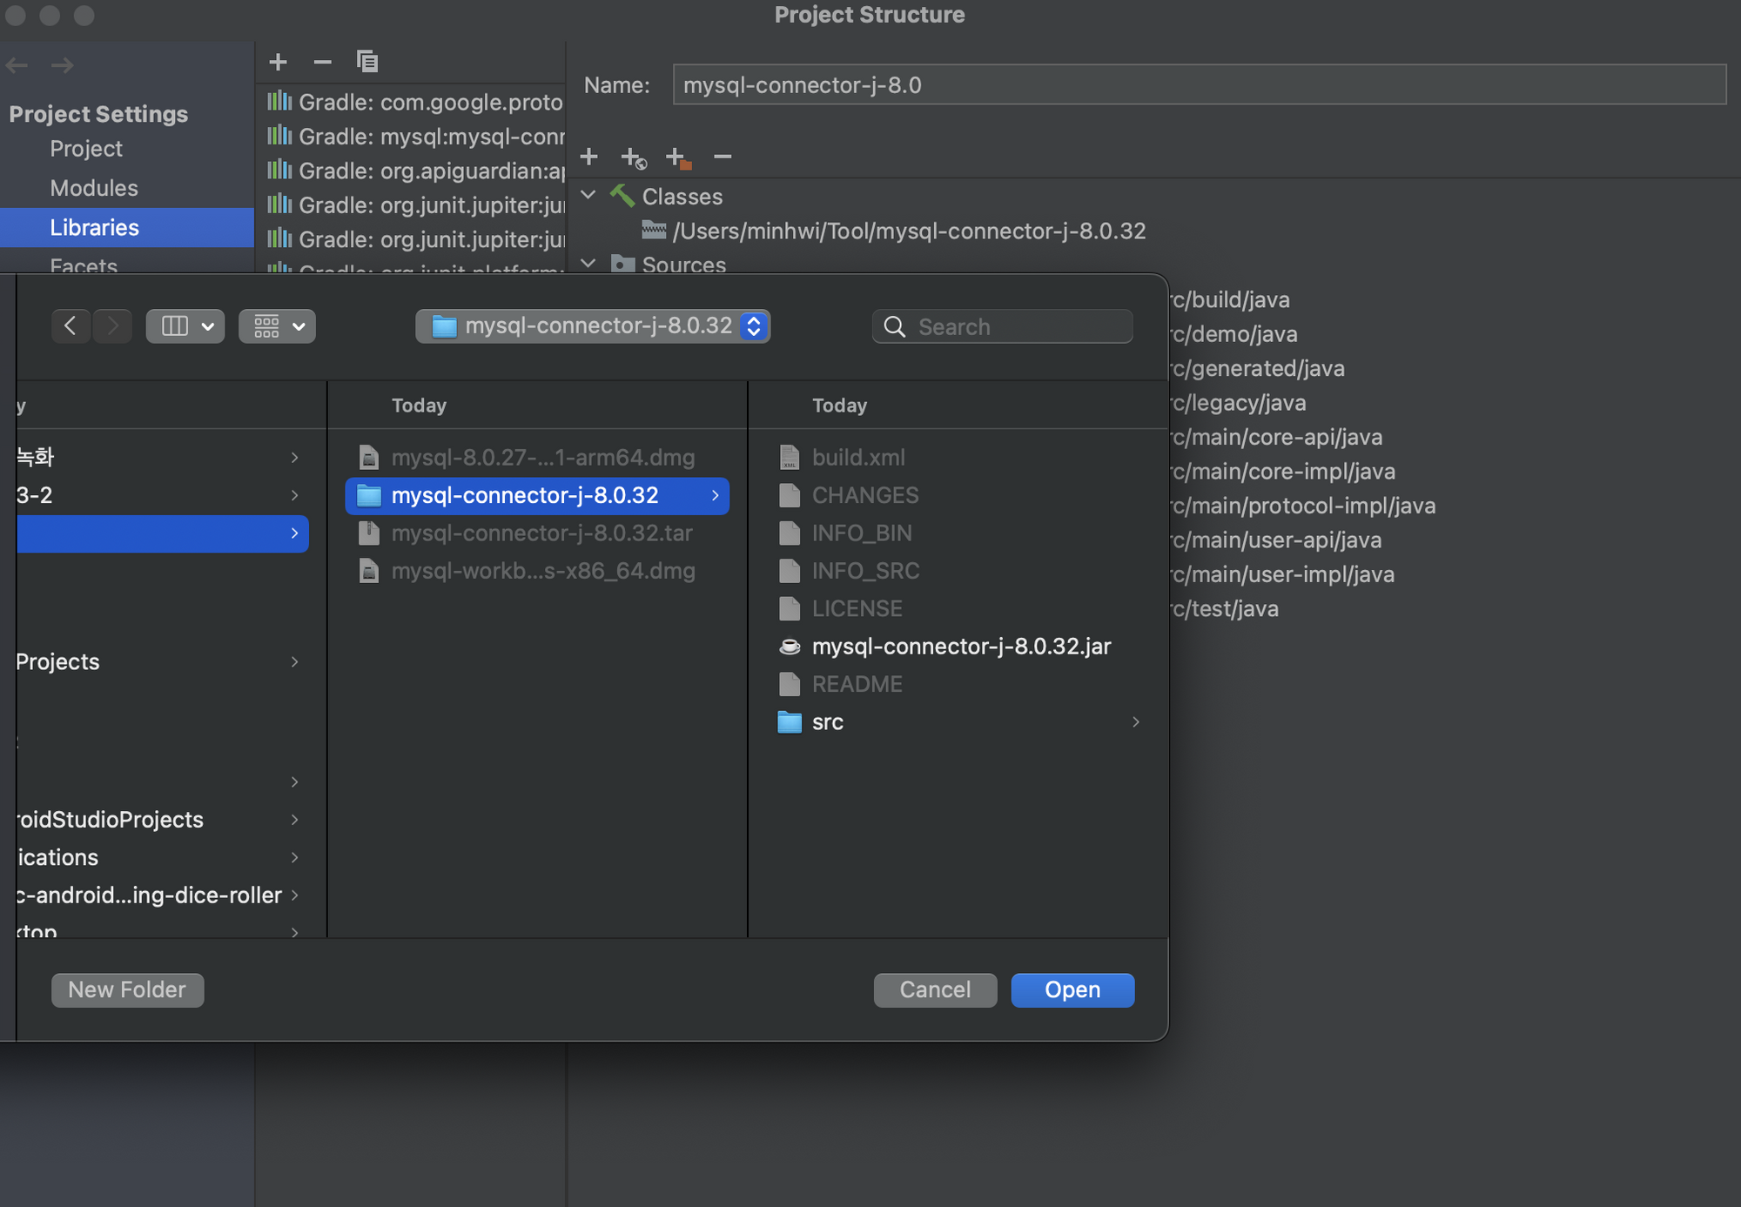
Task: Expand the Projects folder chevron
Action: (295, 662)
